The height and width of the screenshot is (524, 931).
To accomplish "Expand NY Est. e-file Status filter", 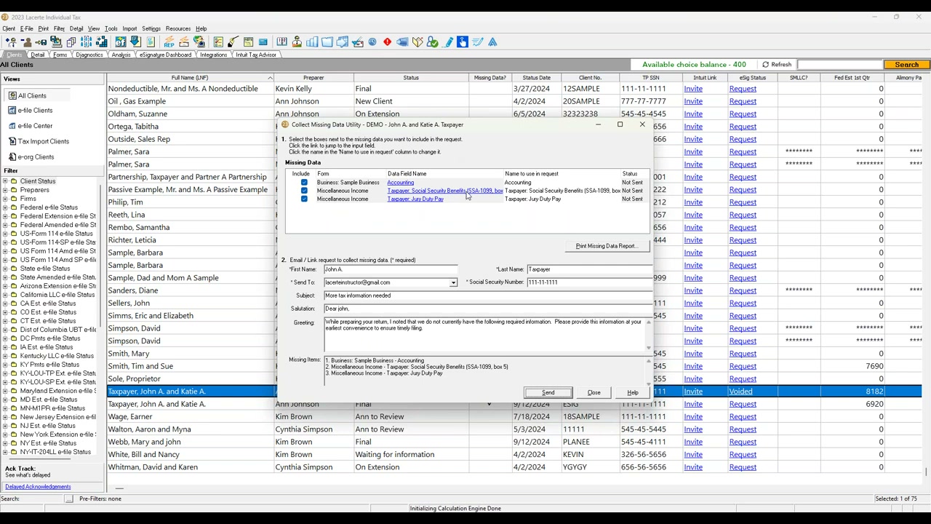I will click(x=5, y=443).
